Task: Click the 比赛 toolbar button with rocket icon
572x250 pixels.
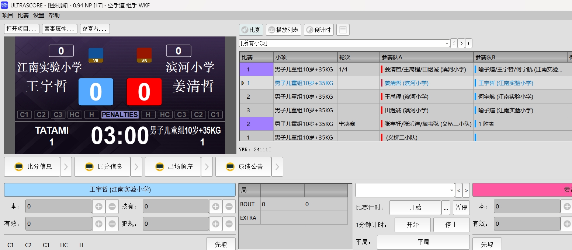Action: tap(251, 30)
